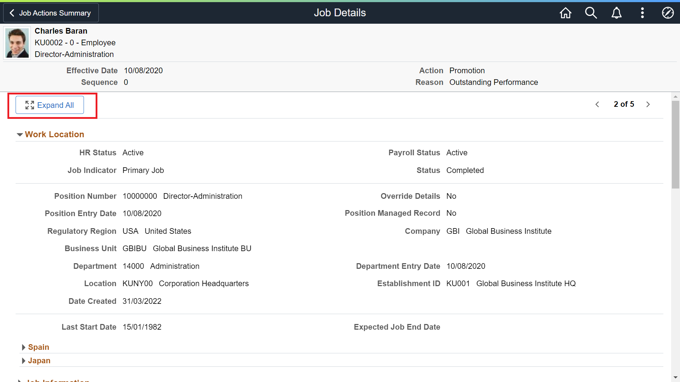This screenshot has width=680, height=382.
Task: Open the Notifications bell
Action: (x=617, y=13)
